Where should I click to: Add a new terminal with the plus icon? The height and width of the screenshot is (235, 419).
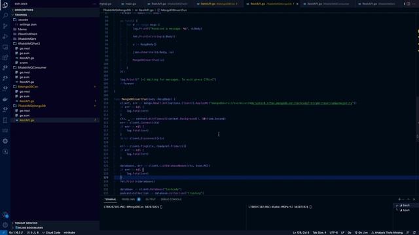point(399,199)
